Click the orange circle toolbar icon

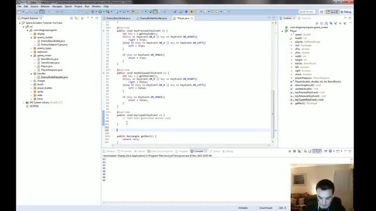click(192, 12)
